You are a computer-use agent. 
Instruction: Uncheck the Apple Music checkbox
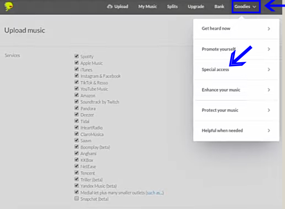[76, 63]
